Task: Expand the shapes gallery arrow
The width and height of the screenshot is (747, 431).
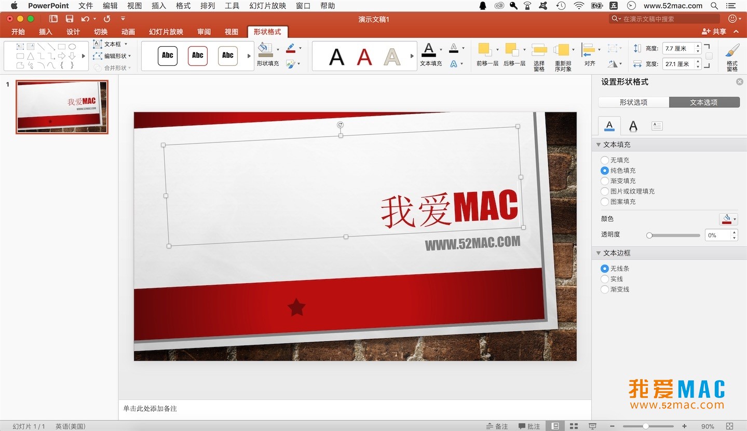Action: point(84,56)
